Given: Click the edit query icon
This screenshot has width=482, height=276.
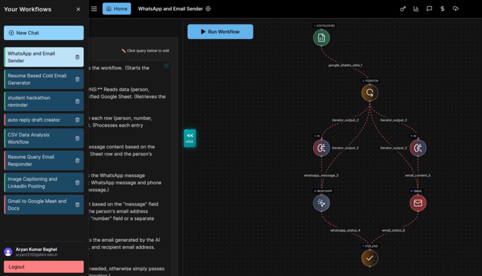Looking at the screenshot, I should (x=166, y=65).
